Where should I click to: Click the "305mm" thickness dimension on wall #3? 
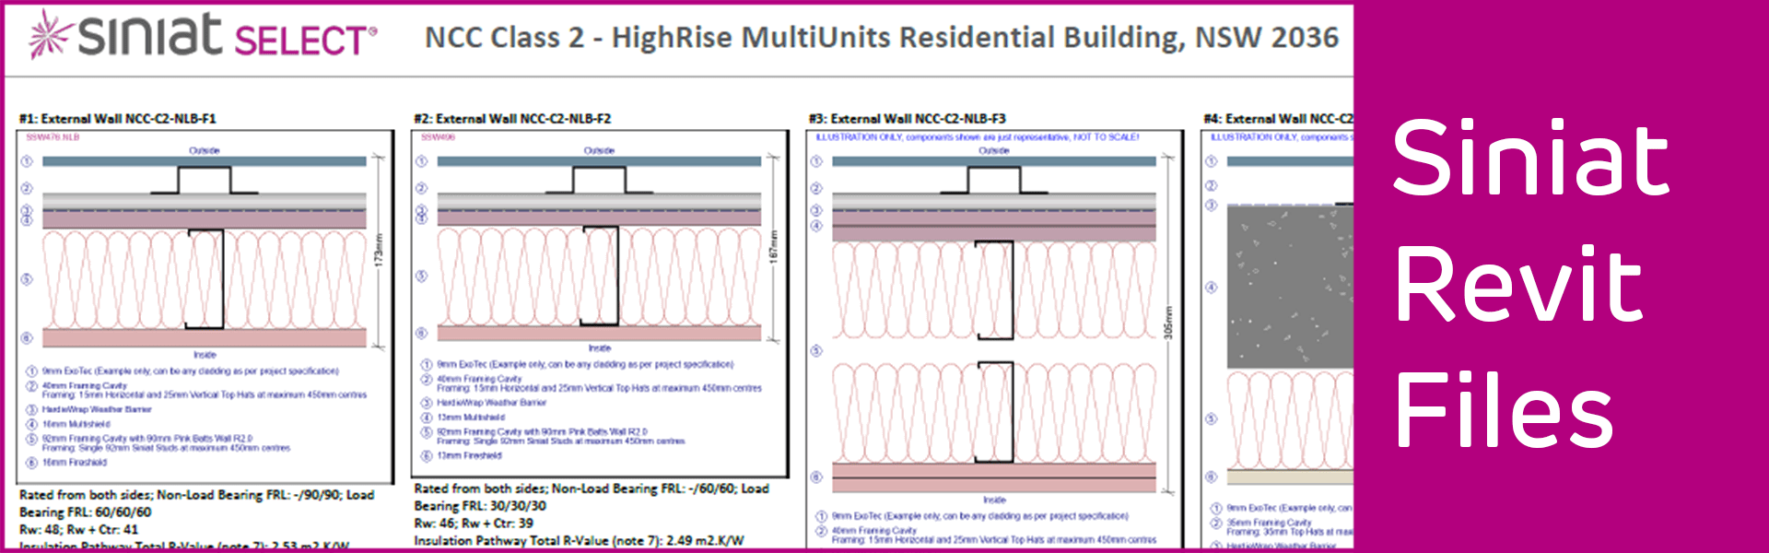(x=1168, y=323)
